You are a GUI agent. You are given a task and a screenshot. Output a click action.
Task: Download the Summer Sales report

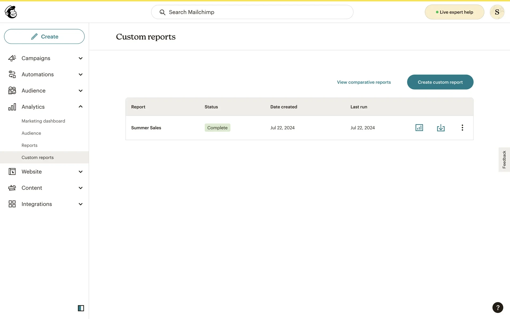441,128
